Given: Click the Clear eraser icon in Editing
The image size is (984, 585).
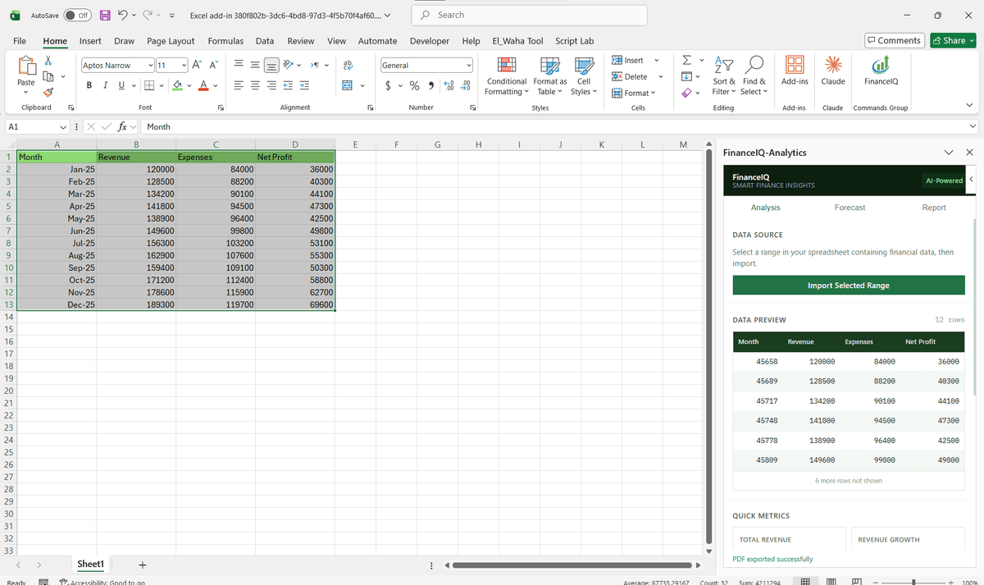Looking at the screenshot, I should (687, 93).
